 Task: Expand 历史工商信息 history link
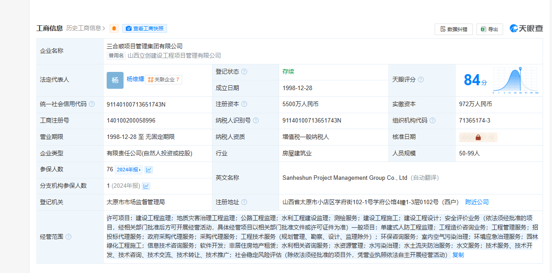(x=85, y=28)
